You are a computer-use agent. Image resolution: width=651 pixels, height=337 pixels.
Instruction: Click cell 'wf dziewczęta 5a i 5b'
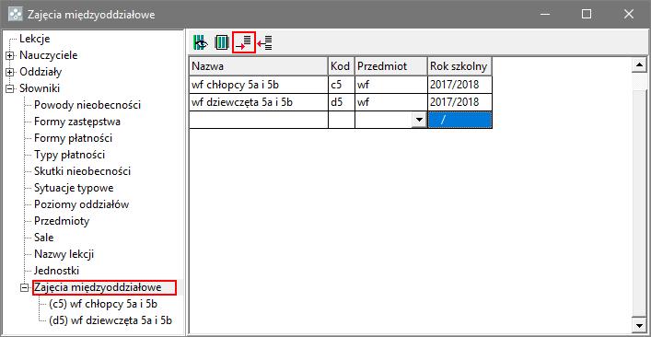click(x=258, y=102)
